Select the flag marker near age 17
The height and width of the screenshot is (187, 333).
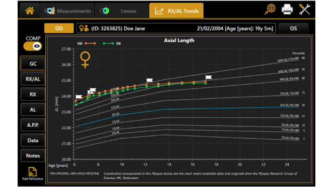(209, 77)
